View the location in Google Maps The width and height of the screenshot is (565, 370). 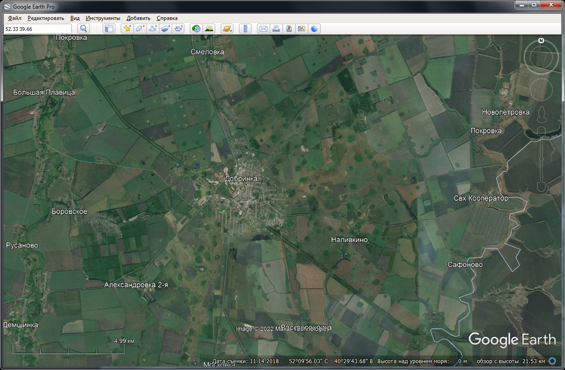302,29
